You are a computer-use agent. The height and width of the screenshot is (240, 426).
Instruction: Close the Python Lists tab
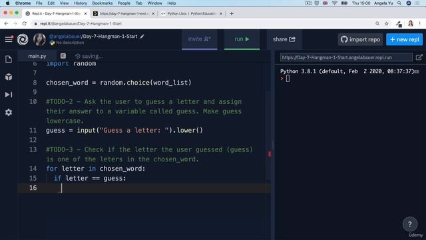pyautogui.click(x=221, y=13)
